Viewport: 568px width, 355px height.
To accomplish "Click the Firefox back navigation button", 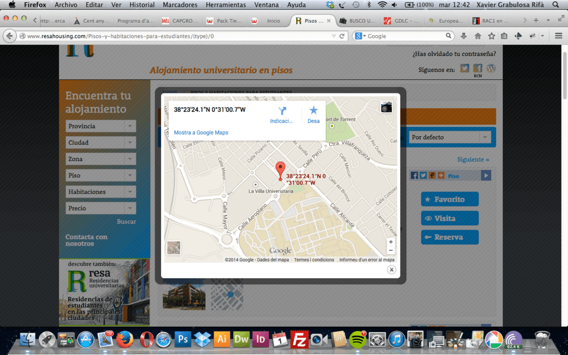I will [x=9, y=36].
